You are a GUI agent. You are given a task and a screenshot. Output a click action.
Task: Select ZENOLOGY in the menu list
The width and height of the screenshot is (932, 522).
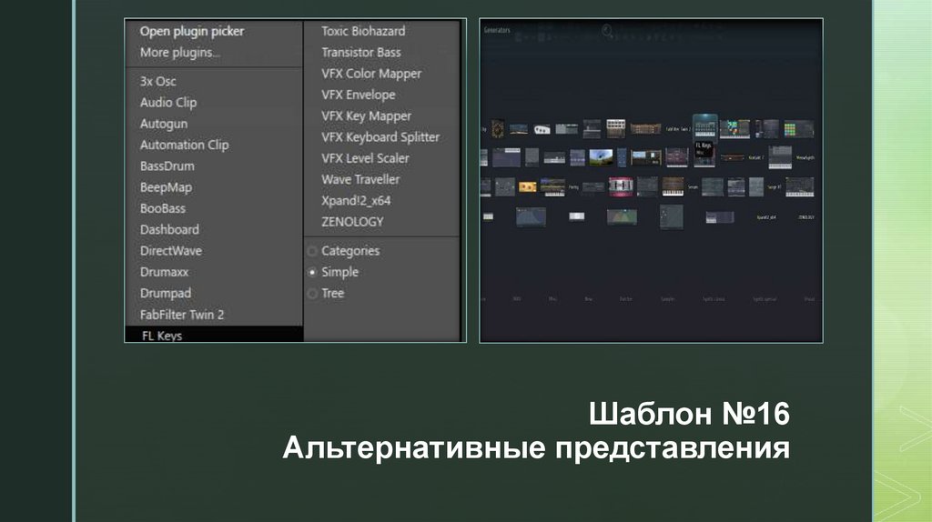(352, 222)
